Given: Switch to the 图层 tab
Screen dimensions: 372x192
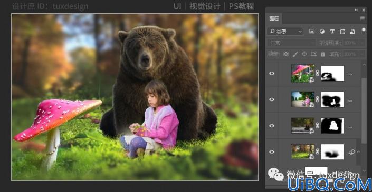Looking at the screenshot, I should [274, 18].
